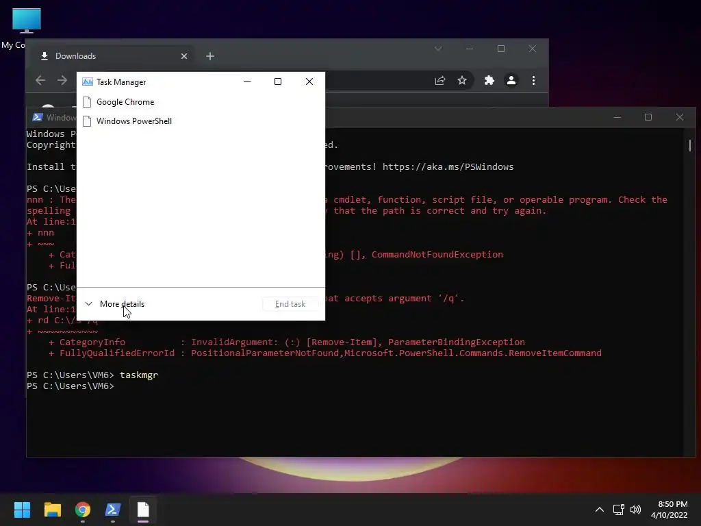
Task: Click CommandNotFoundException text in PowerShell
Action: coord(437,255)
